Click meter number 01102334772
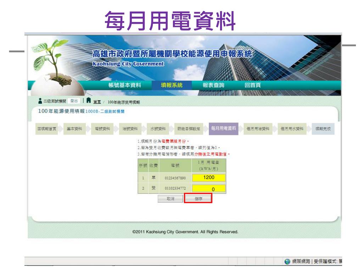 point(175,188)
